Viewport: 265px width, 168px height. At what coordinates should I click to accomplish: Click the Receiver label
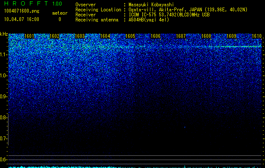(x=86, y=15)
